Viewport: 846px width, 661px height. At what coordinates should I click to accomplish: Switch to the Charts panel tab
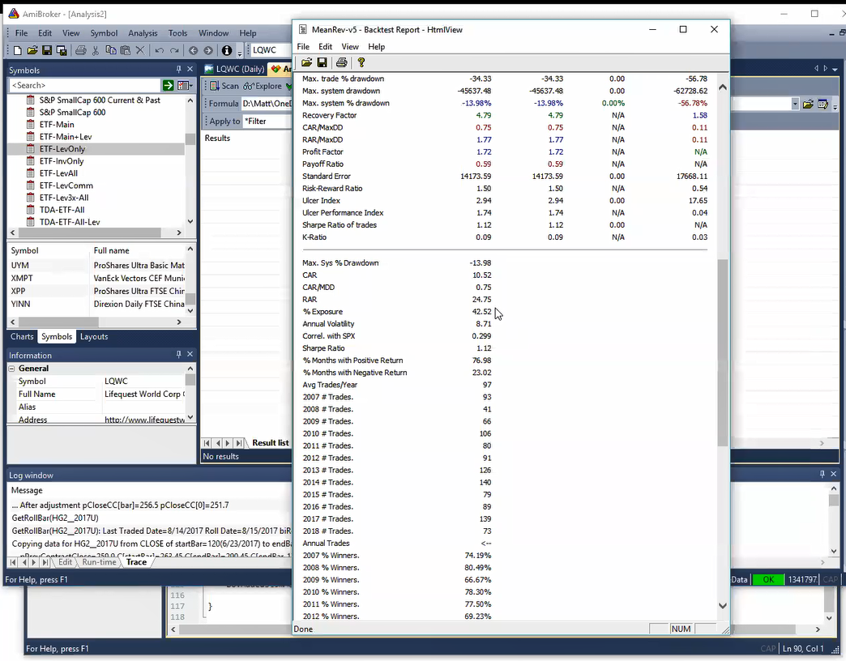click(22, 336)
